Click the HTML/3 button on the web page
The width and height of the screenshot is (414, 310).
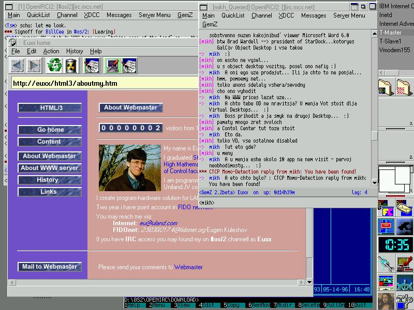[50, 107]
